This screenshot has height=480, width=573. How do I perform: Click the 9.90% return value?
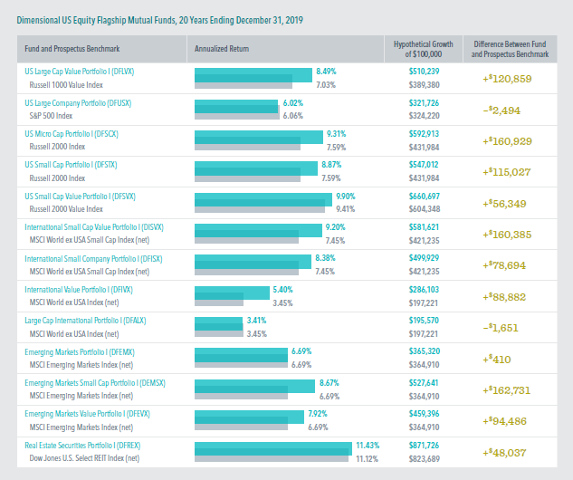click(346, 197)
